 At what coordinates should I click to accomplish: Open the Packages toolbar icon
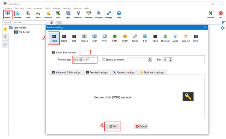98,15
